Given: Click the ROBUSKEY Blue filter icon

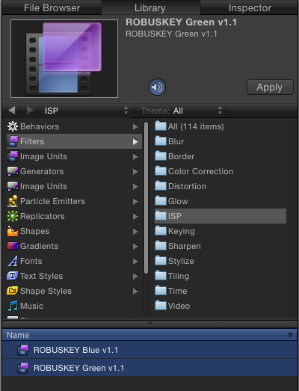Looking at the screenshot, I should point(23,350).
